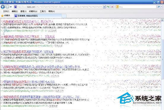
Task: Click the magnifier search button
Action: tap(159, 7)
